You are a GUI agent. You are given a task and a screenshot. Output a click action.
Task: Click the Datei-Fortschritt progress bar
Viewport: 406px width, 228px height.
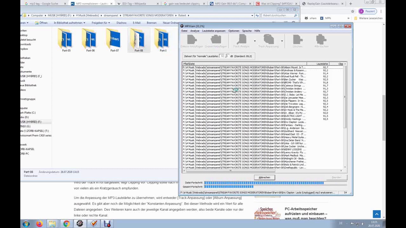(275, 183)
